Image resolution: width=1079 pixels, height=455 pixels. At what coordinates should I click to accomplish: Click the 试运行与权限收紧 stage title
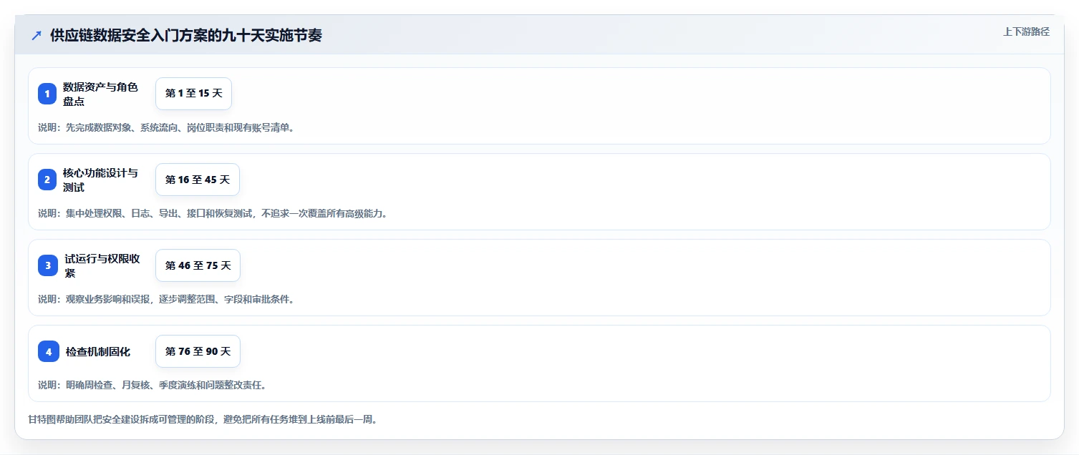(x=102, y=265)
